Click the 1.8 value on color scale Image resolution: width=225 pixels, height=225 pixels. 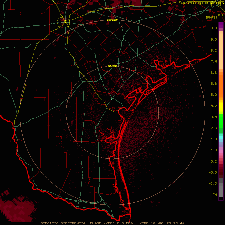(214, 139)
